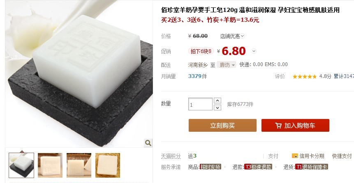Click the five-star rating icons
354x183 pixels.
tap(305, 77)
